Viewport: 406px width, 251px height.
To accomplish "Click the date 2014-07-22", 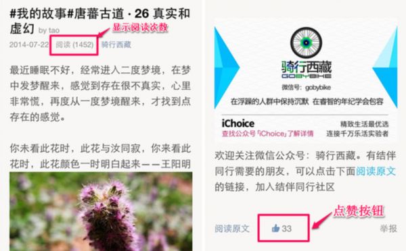I will [x=29, y=45].
